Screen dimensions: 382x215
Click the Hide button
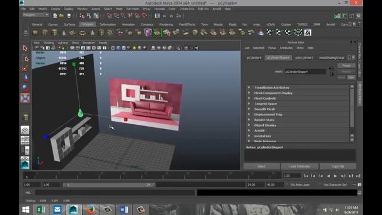pyautogui.click(x=351, y=77)
